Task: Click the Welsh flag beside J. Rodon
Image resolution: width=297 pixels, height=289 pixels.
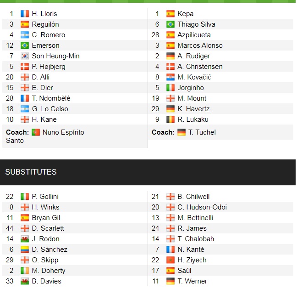Action: [x=25, y=239]
